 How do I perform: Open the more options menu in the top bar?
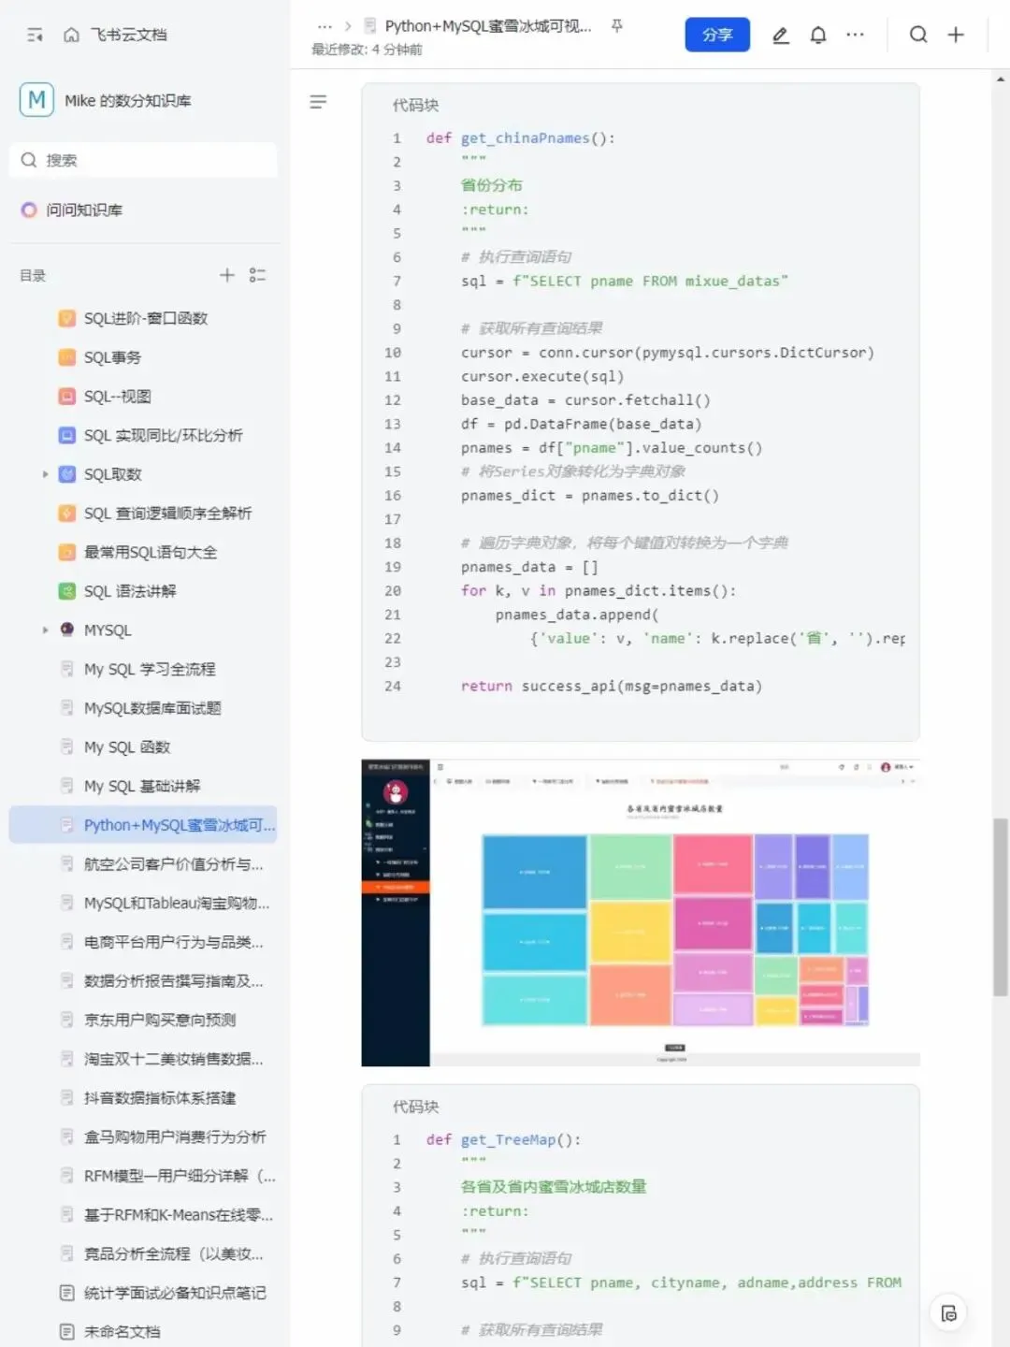855,35
